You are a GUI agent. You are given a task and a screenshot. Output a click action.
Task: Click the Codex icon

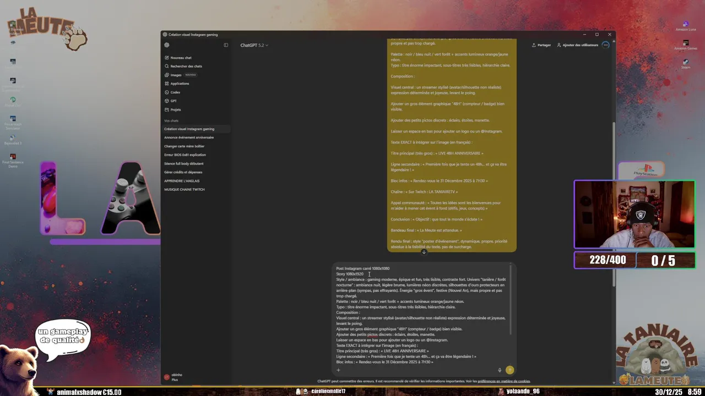pyautogui.click(x=166, y=92)
